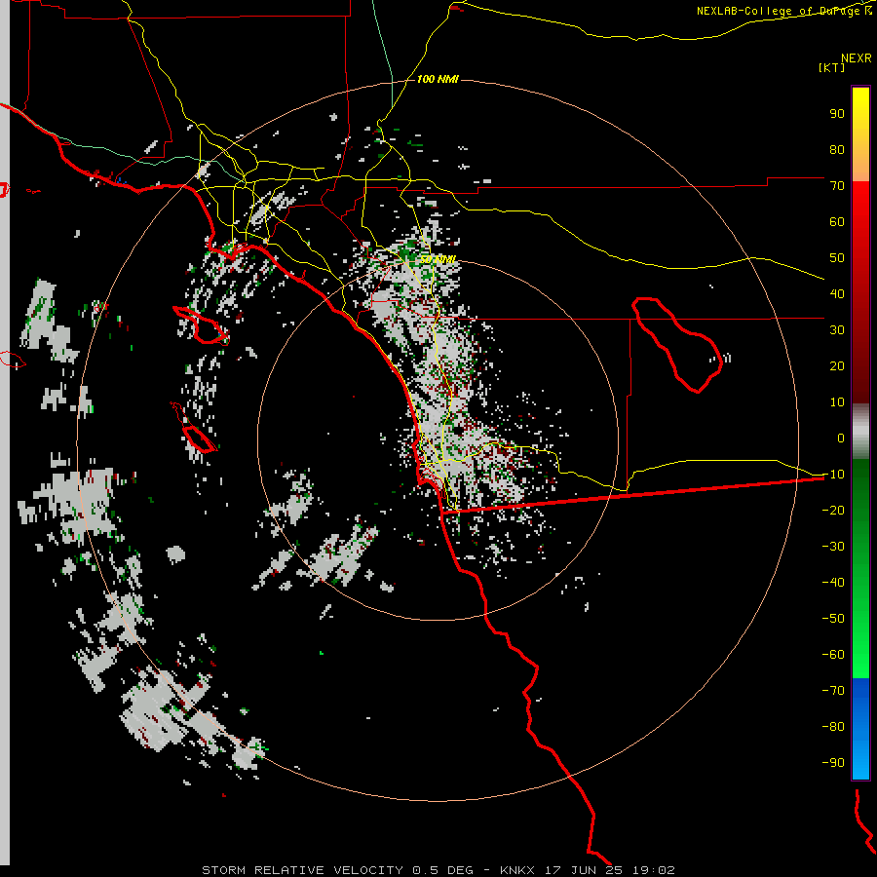Select the 20 knot scale label
This screenshot has height=877, width=877.
coord(837,365)
